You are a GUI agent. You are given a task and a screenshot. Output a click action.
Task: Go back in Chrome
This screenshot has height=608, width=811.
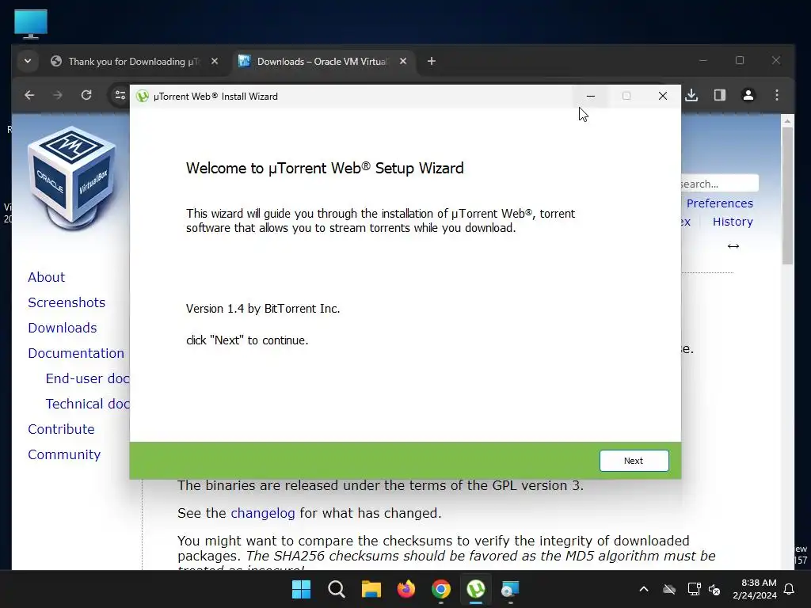point(29,95)
